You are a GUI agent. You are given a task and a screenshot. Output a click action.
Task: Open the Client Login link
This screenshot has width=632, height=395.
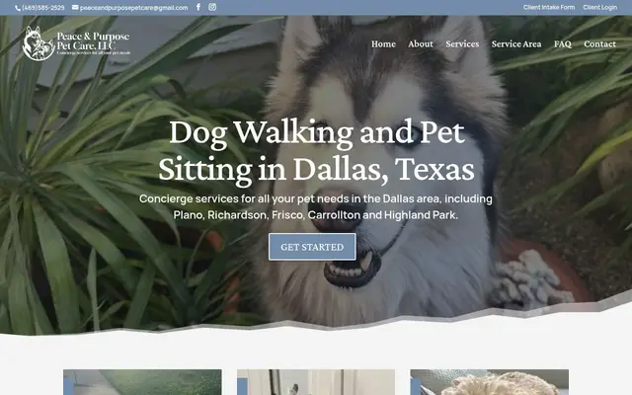tap(599, 7)
